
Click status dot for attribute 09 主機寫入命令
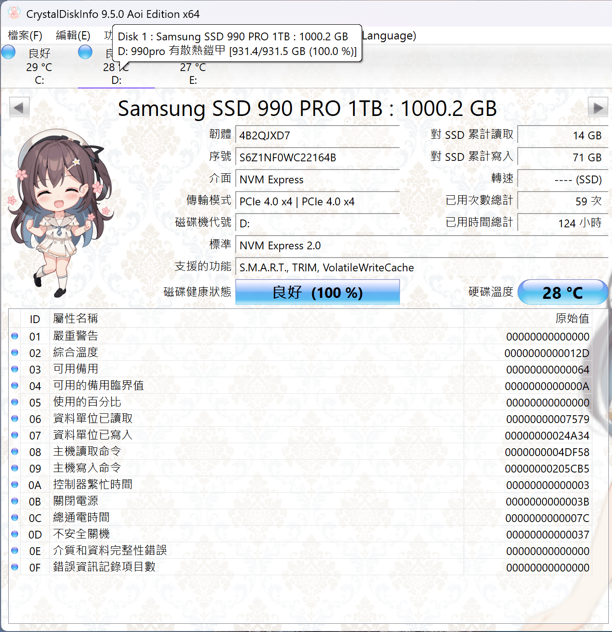pyautogui.click(x=15, y=468)
